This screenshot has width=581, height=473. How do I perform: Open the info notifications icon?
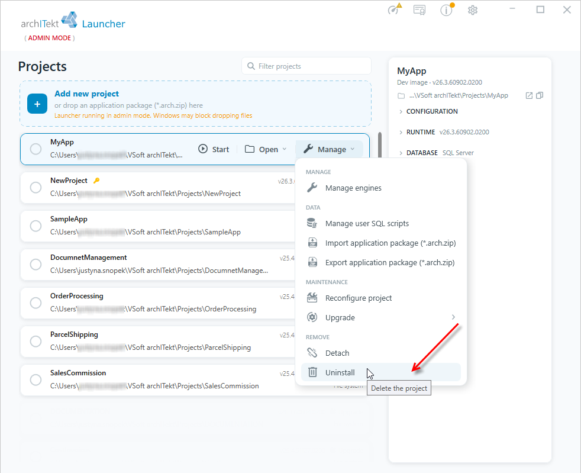point(447,9)
